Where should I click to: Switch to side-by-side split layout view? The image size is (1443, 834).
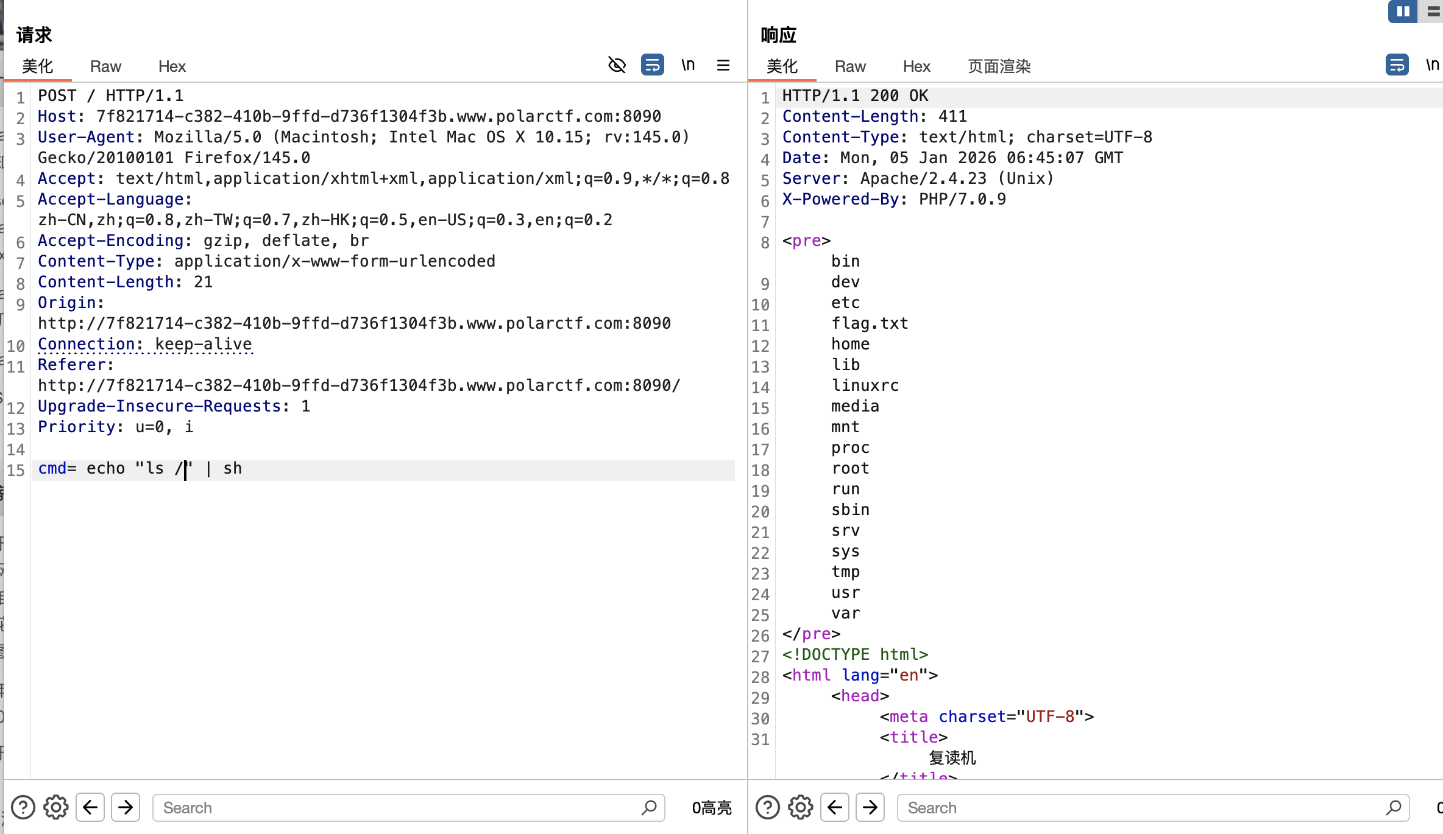(1403, 12)
